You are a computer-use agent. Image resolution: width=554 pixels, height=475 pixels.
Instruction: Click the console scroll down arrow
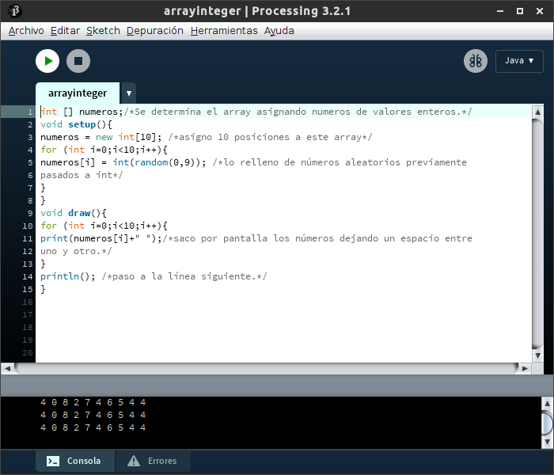(548, 442)
